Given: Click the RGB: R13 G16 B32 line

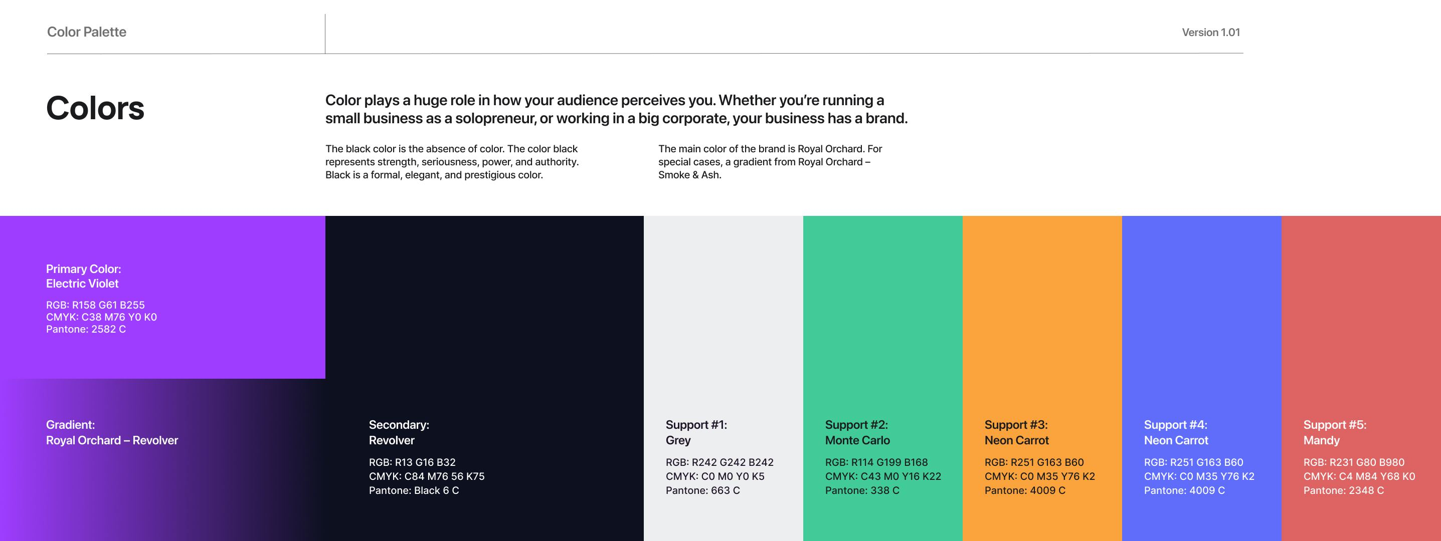Looking at the screenshot, I should coord(412,462).
